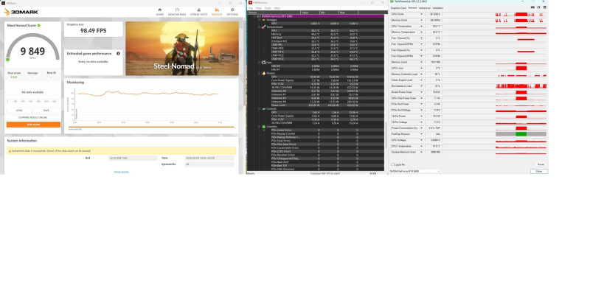Switch to the Graphics Card tab in GPU-Z
Viewport: 590px width, 306px height.
(x=398, y=8)
